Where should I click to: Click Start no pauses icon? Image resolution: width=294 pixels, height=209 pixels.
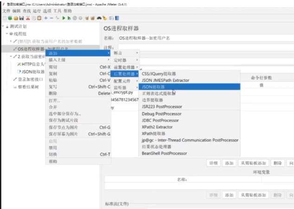point(69,18)
